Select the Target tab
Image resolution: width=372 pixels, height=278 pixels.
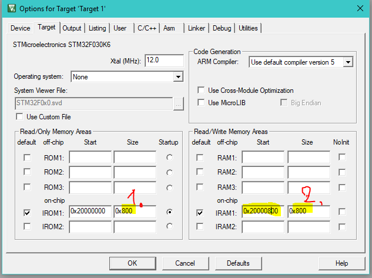coord(46,27)
